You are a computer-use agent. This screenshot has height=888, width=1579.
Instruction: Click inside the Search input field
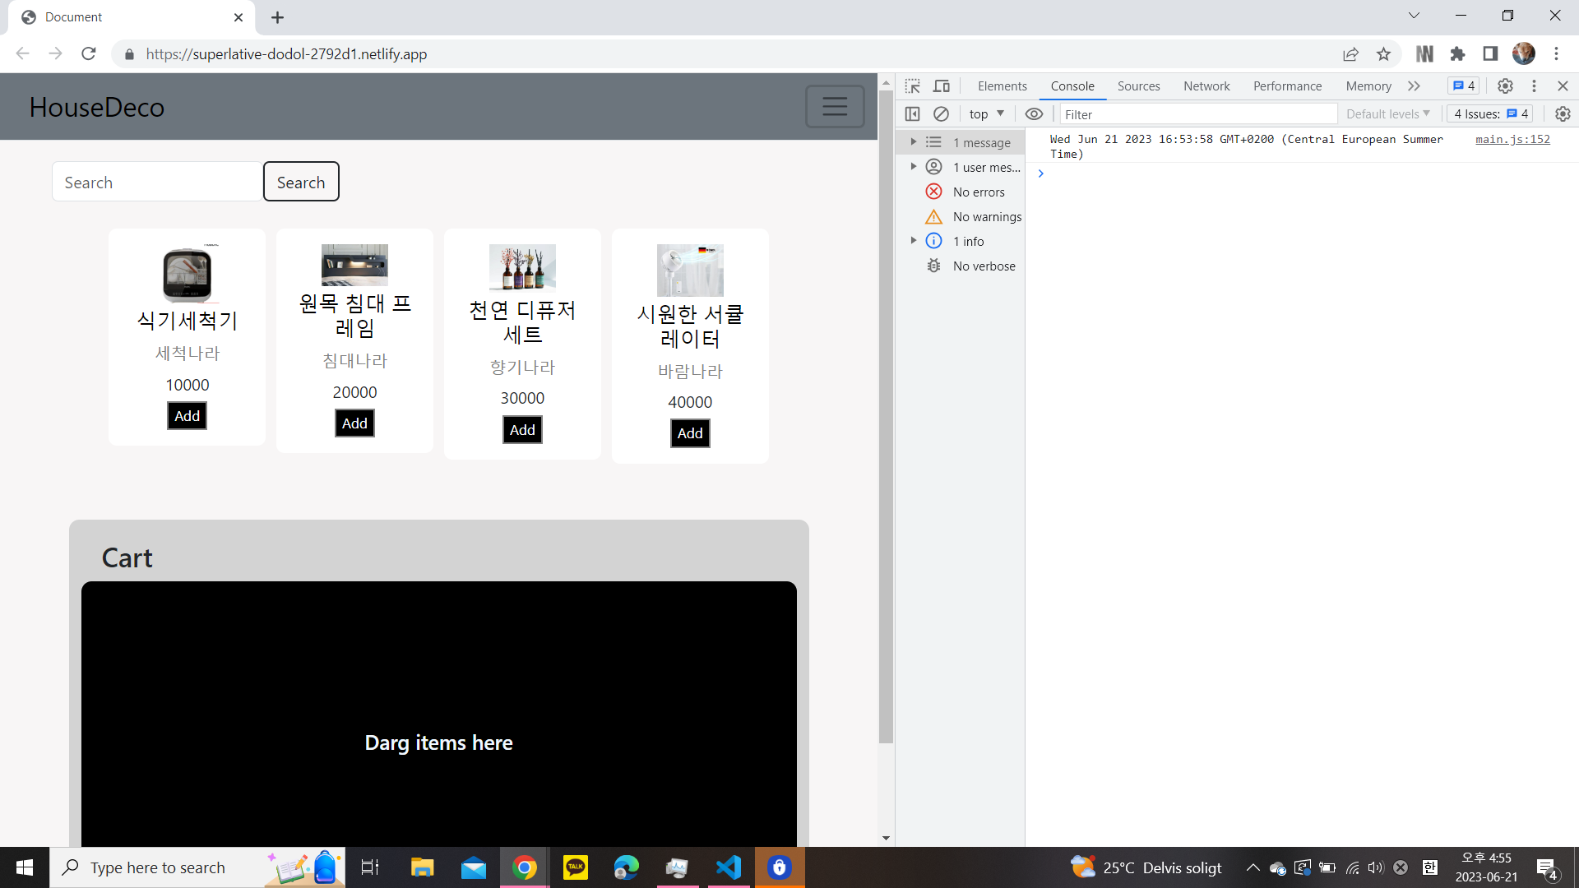(156, 181)
